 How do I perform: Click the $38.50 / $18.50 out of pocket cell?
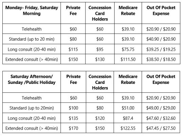[161, 60]
